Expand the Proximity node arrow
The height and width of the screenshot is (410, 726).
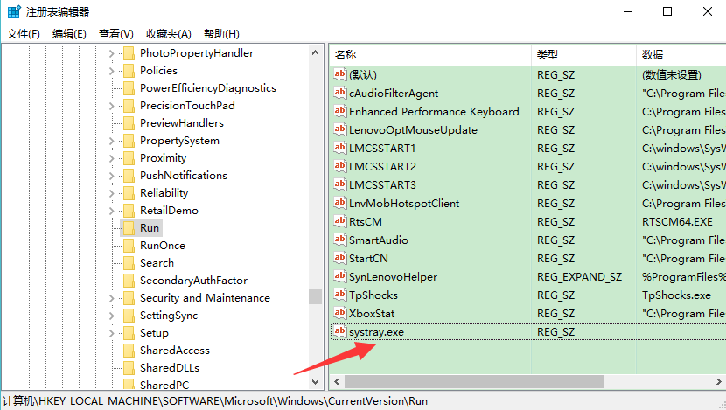111,159
